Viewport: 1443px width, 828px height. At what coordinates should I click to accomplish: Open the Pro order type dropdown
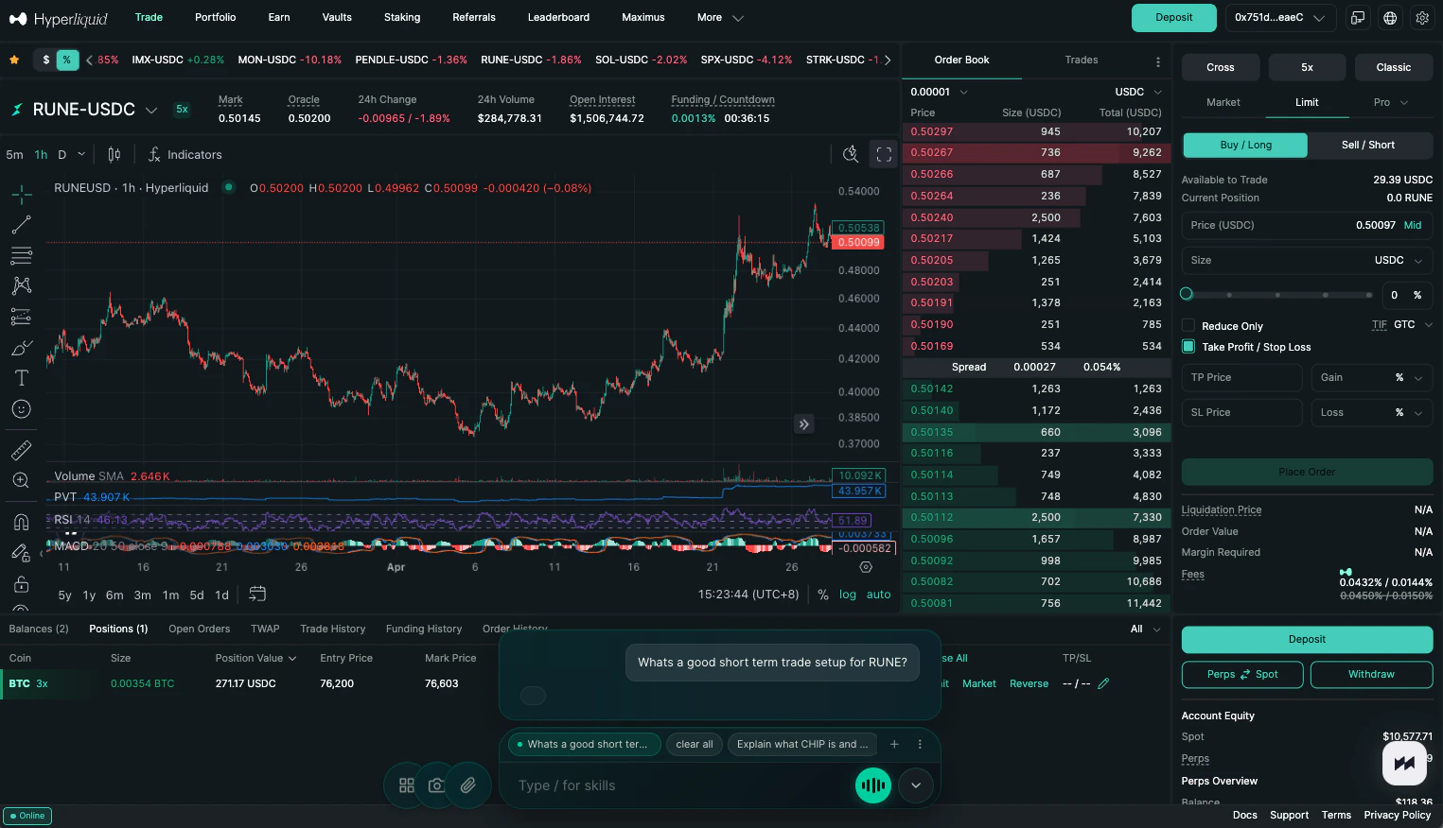tap(1391, 102)
